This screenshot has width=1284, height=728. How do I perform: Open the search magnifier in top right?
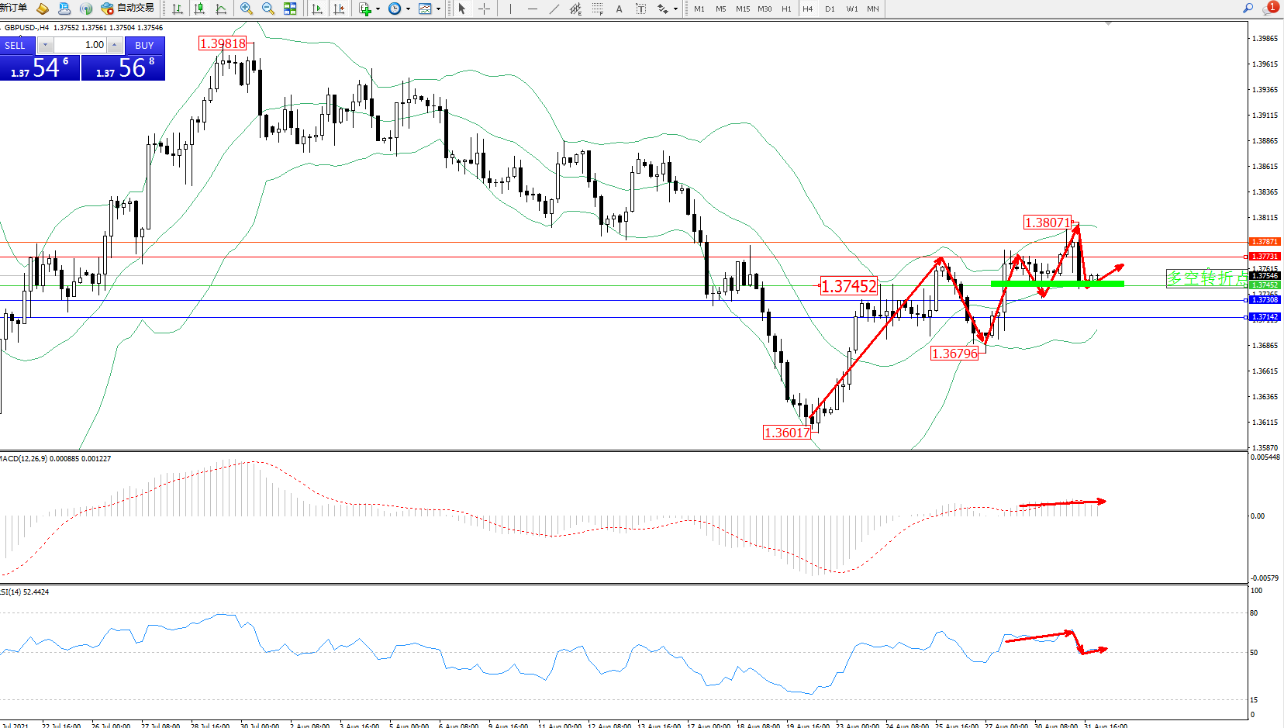coord(1248,8)
